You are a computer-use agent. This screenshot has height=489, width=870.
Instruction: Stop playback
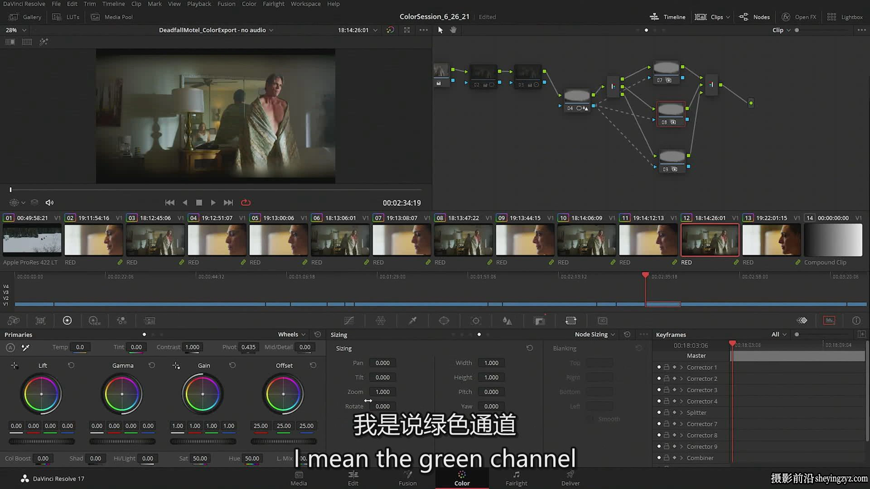(x=199, y=202)
